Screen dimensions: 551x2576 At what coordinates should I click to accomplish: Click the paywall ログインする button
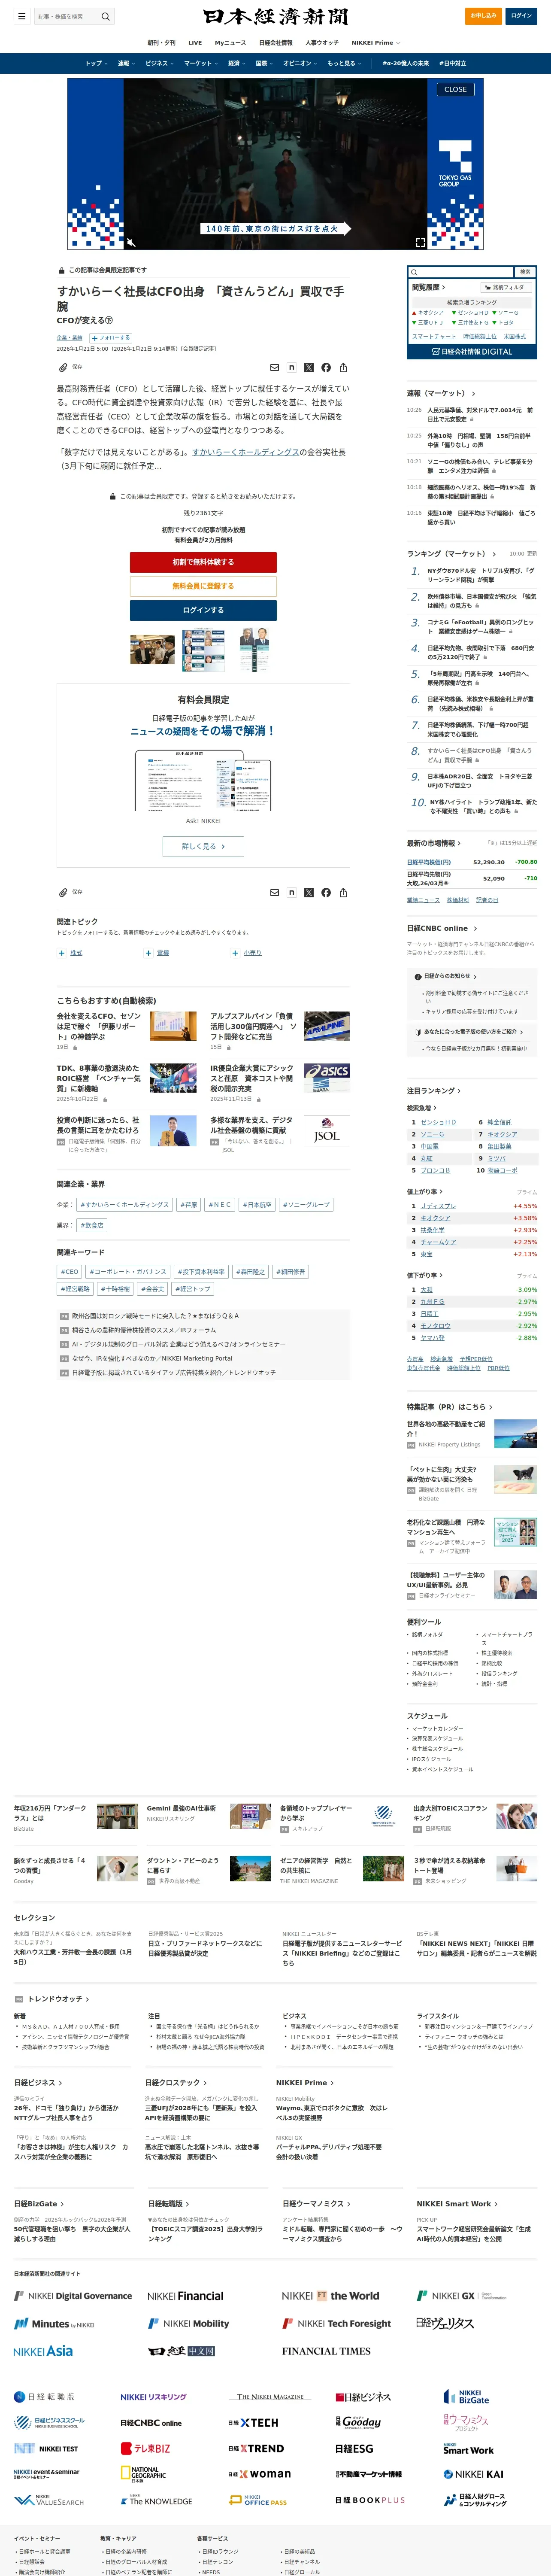pos(203,610)
